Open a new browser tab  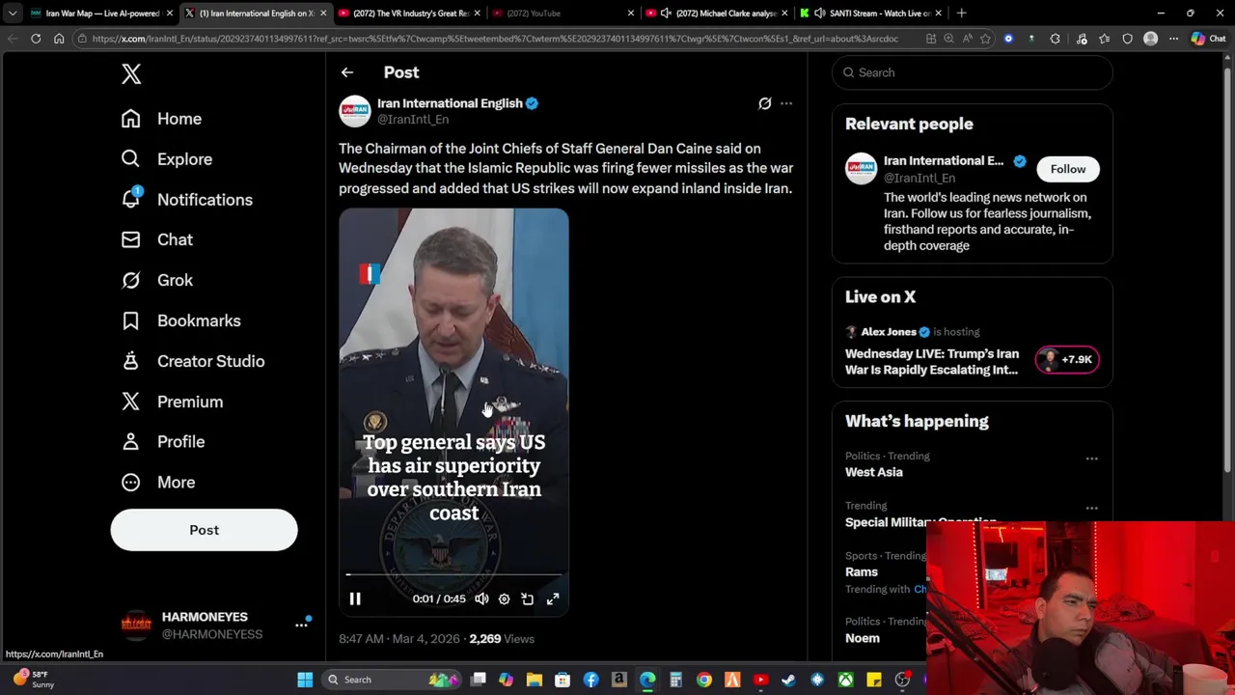pos(961,14)
